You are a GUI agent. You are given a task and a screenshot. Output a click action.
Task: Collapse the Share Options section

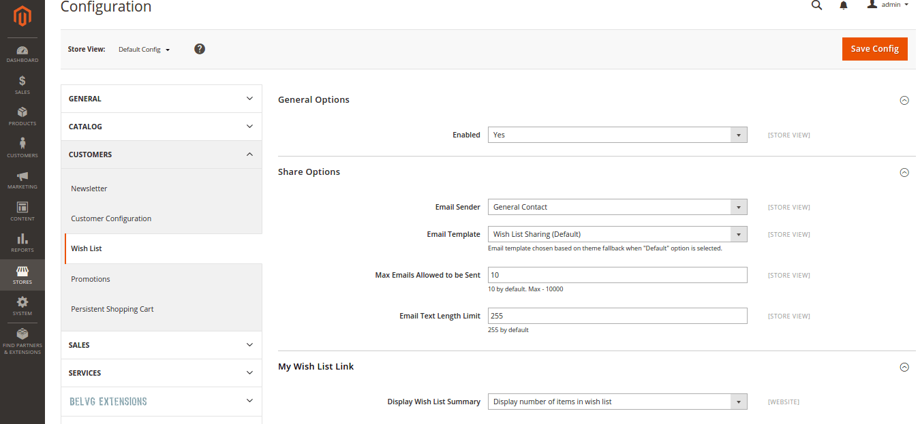(904, 172)
